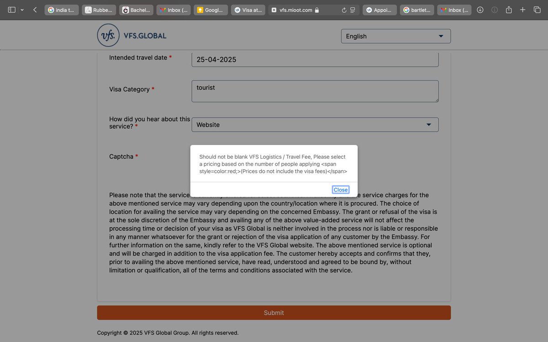Image resolution: width=548 pixels, height=342 pixels.
Task: Switch to the 'Appoi...' tab
Action: 379,10
